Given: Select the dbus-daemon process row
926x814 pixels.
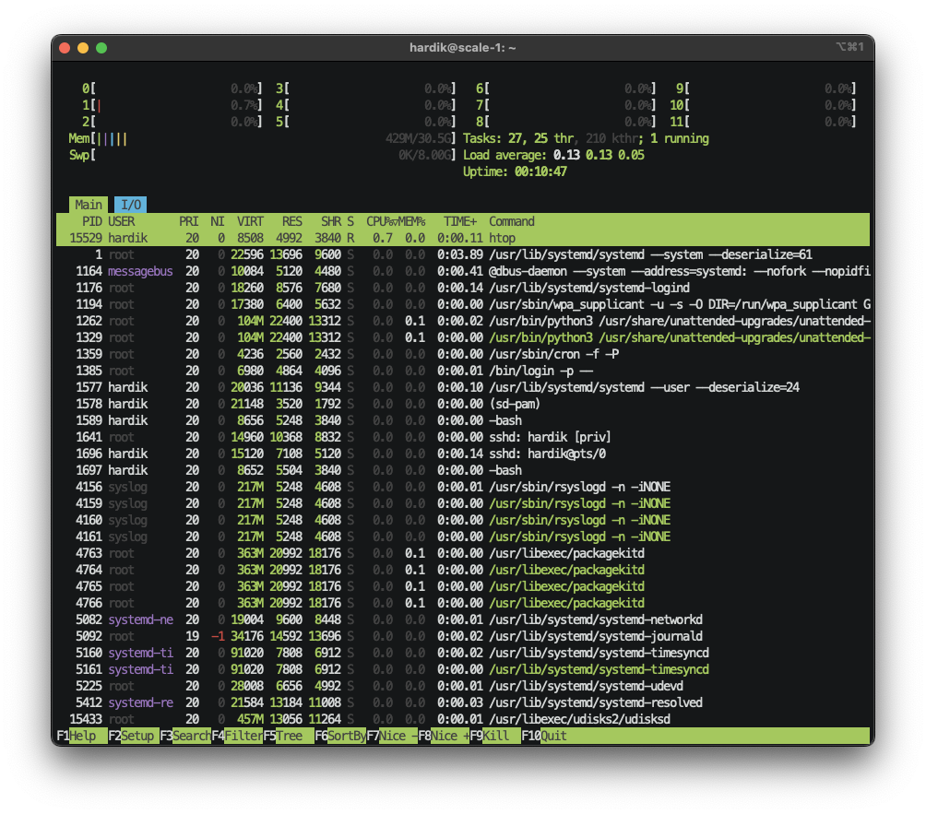Looking at the screenshot, I should coord(463,271).
